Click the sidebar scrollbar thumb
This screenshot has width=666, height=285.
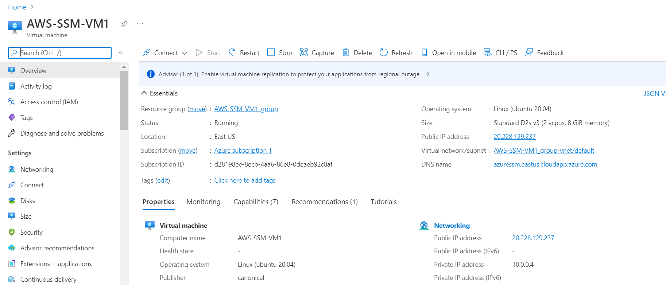[x=124, y=100]
